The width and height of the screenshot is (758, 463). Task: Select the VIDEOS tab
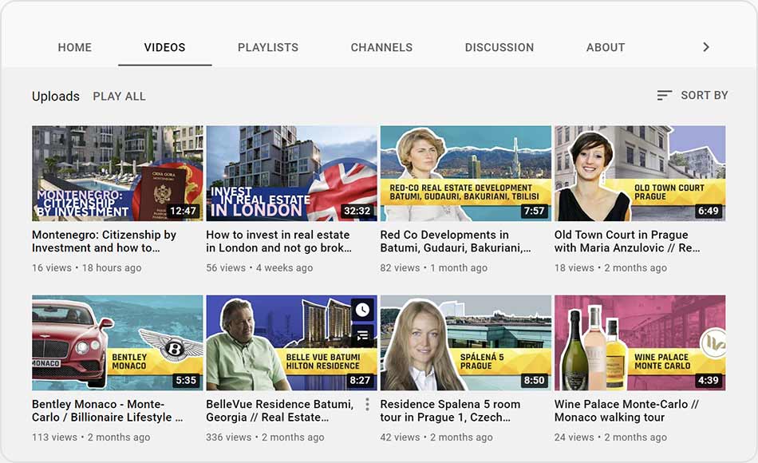pos(165,47)
